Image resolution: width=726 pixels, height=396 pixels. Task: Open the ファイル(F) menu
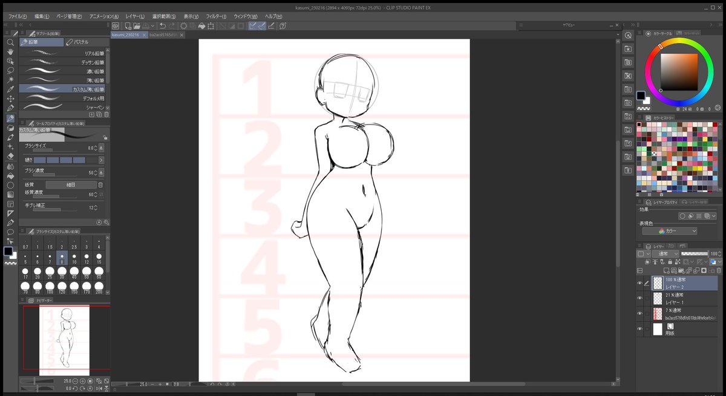click(17, 16)
